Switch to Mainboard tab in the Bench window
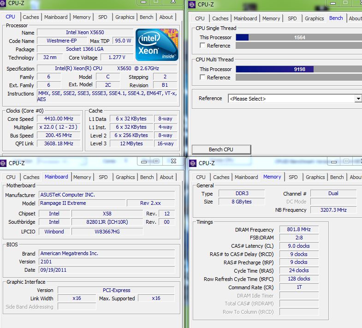The height and width of the screenshot is (328, 362). pos(245,18)
